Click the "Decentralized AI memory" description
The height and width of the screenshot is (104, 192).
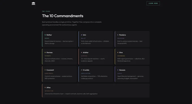[x=59, y=42]
